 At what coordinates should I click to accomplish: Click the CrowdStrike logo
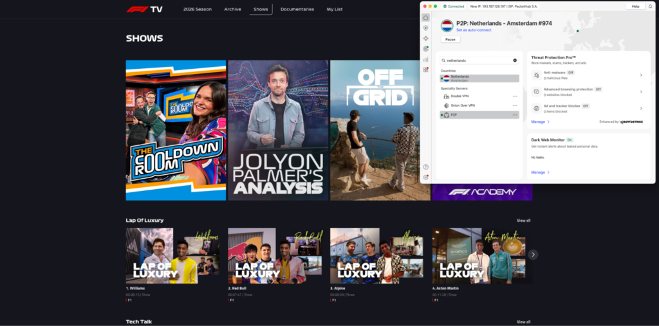[632, 122]
